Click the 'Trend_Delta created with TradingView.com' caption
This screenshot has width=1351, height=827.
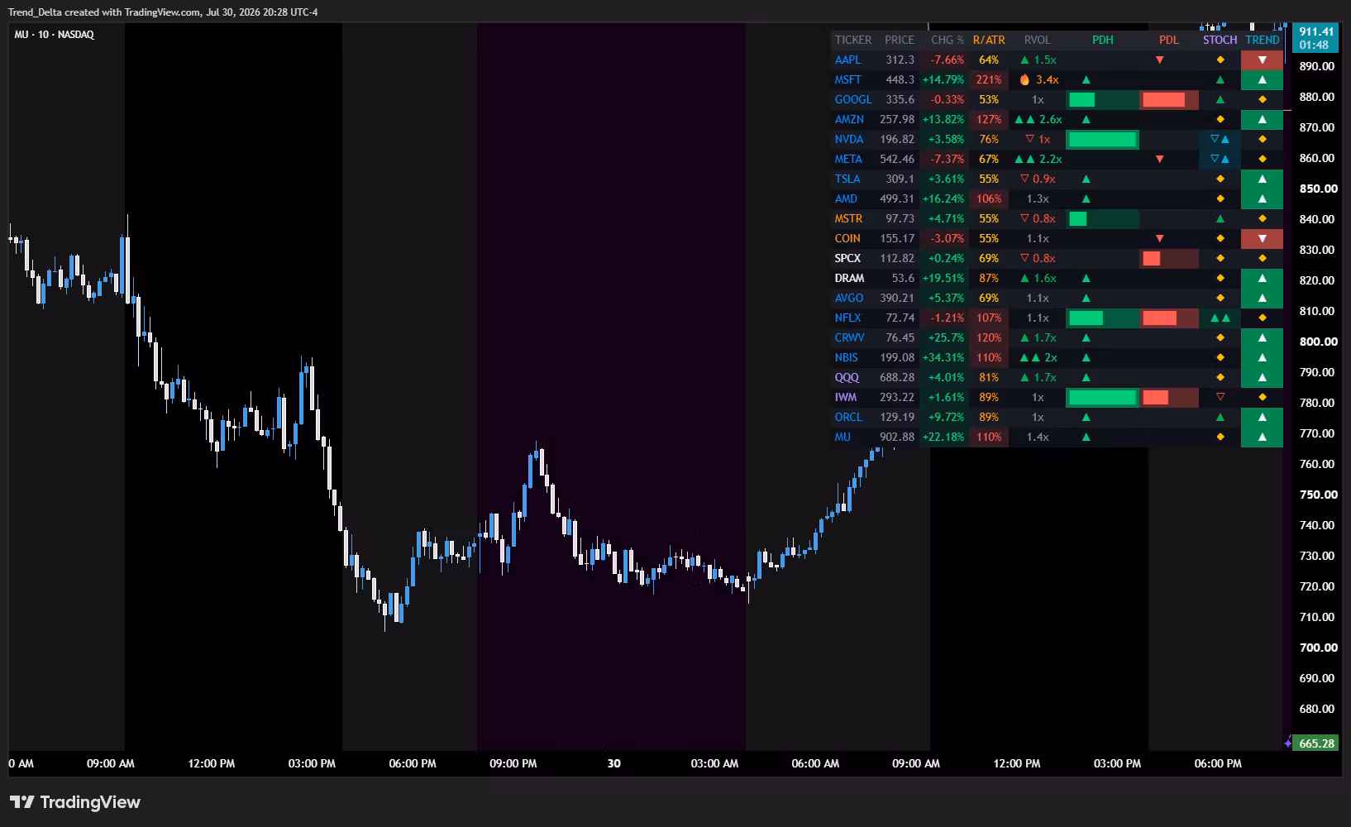(105, 12)
